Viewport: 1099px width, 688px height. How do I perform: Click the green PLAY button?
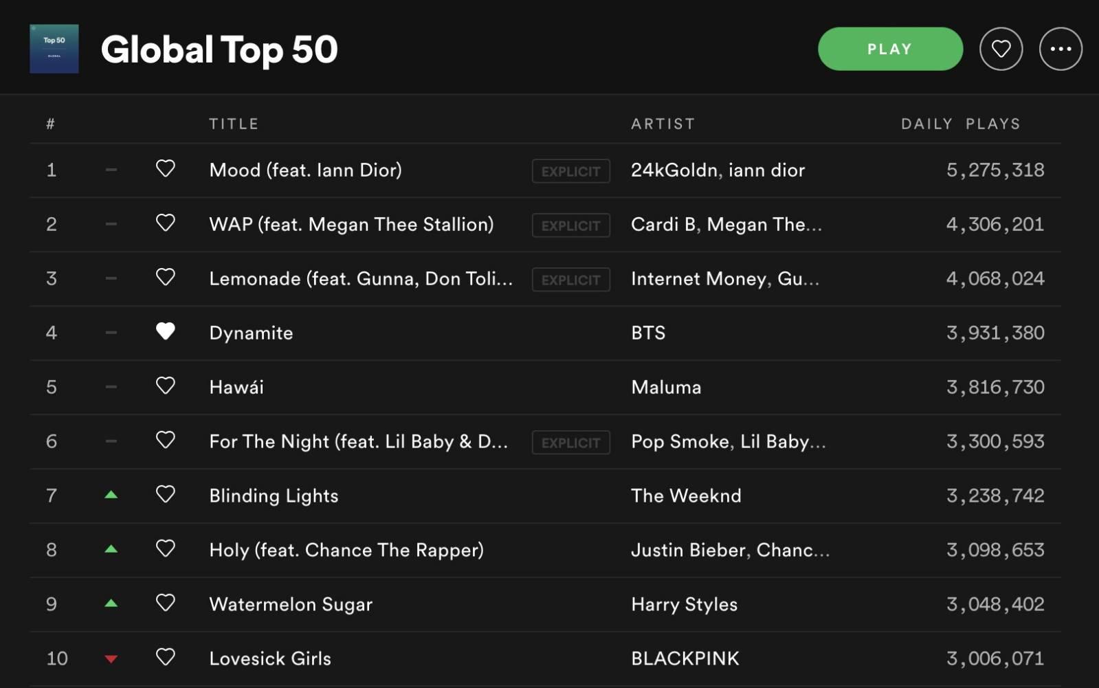click(890, 49)
